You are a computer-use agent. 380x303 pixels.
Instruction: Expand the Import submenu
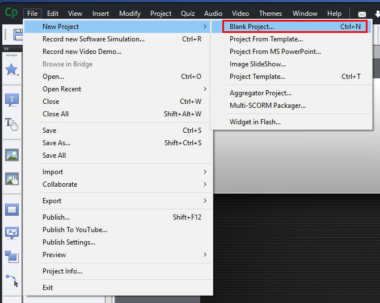tap(117, 172)
